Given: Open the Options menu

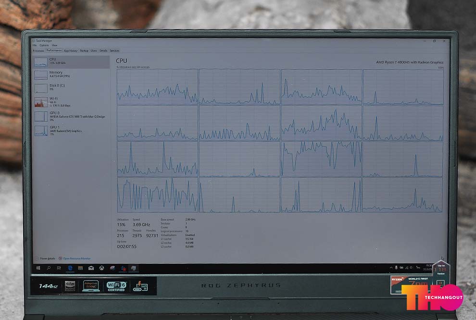Looking at the screenshot, I should 44,45.
